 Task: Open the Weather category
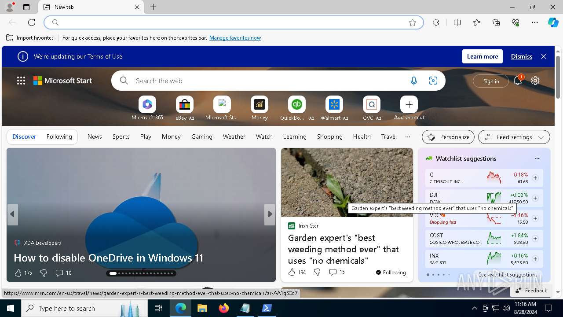[234, 137]
